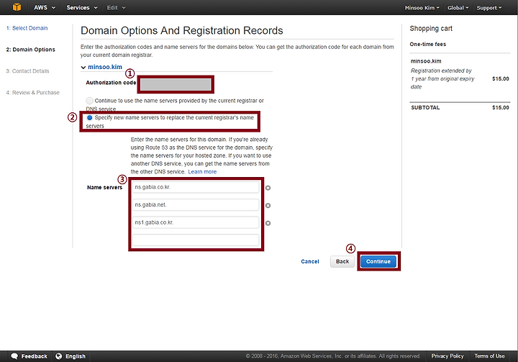Click the Authorization code input field
This screenshot has height=362, width=518.
(176, 85)
